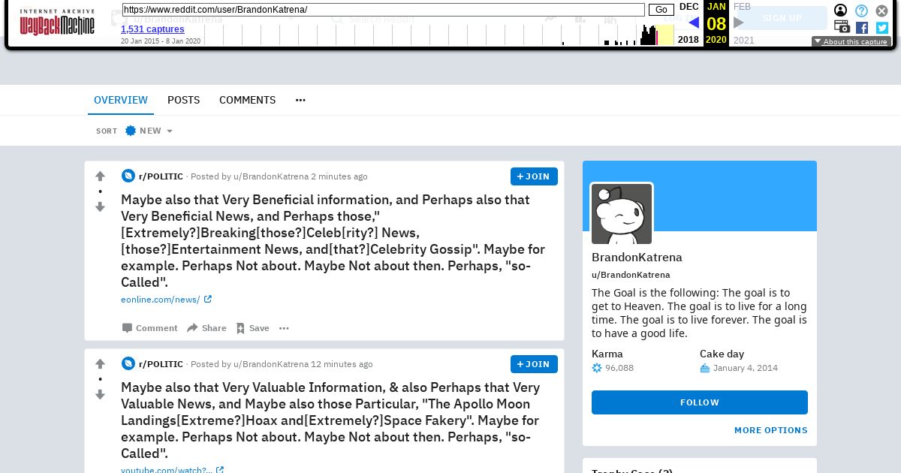Open Wayback user account icon
901x473 pixels.
pos(841,11)
